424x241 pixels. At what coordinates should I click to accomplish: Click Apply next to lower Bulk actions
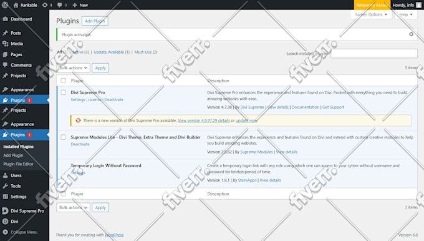(x=100, y=207)
